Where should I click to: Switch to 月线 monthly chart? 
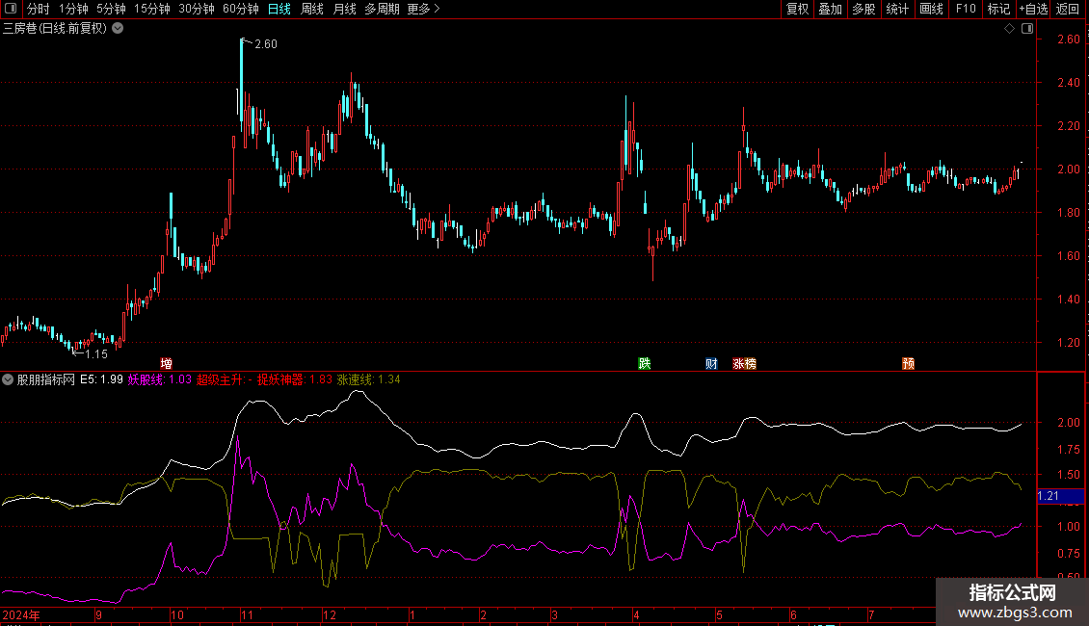(x=344, y=9)
